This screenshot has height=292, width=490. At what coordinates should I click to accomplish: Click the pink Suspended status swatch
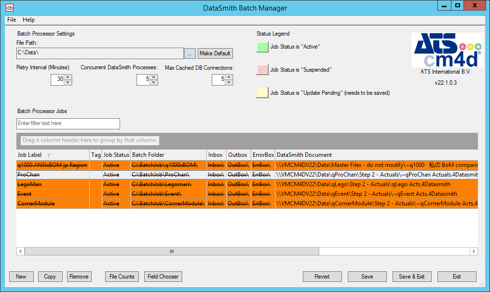click(262, 70)
